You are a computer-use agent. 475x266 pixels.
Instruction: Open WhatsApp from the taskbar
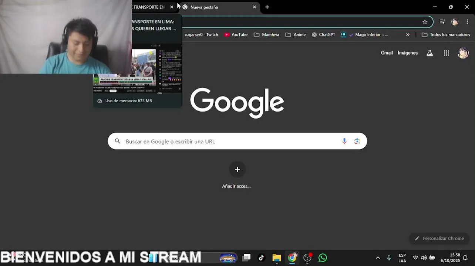[323, 258]
